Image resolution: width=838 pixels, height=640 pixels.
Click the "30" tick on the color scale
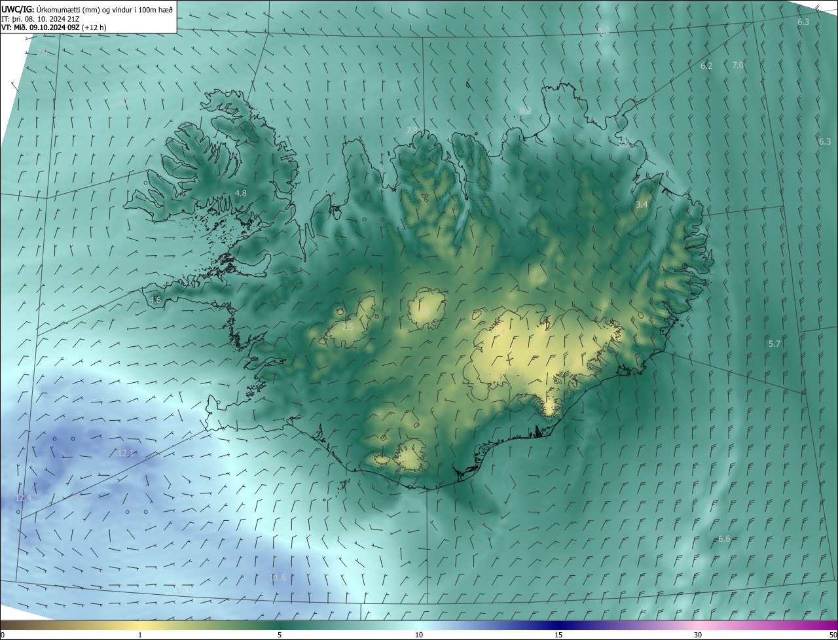click(698, 635)
